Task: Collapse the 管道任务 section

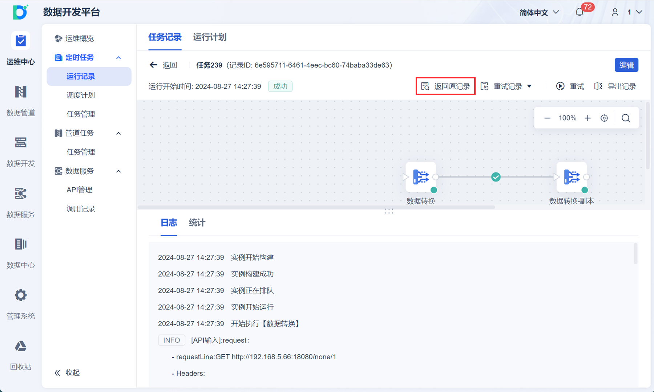Action: [118, 133]
